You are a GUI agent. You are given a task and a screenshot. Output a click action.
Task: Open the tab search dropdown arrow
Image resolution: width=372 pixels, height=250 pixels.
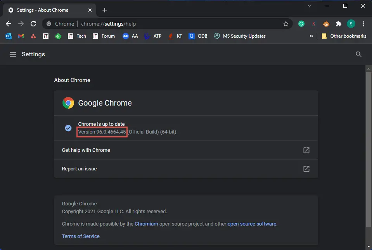click(310, 6)
